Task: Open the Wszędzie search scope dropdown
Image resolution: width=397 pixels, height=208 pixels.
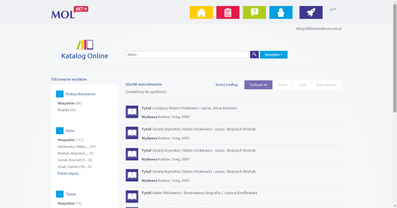Action: pos(274,54)
